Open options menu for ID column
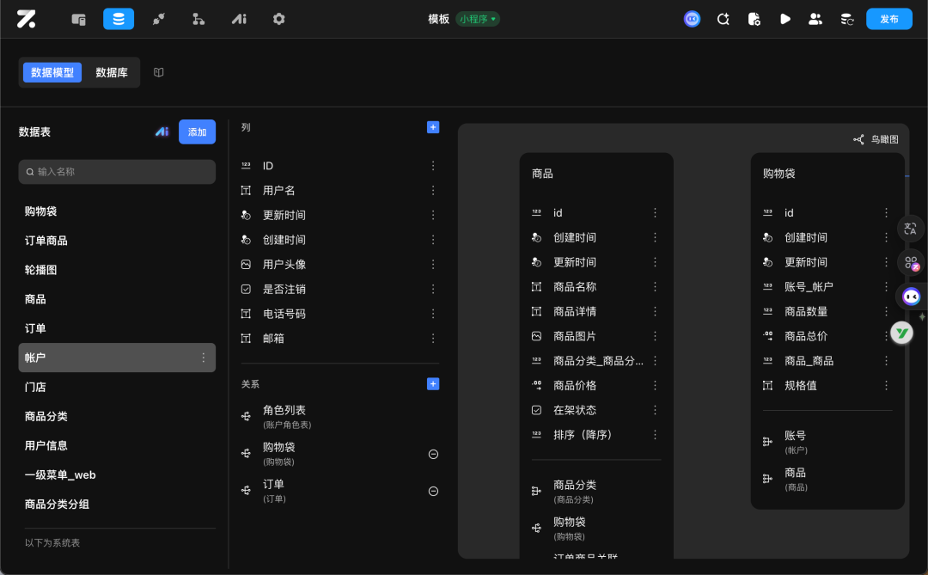The height and width of the screenshot is (575, 928). (x=432, y=166)
